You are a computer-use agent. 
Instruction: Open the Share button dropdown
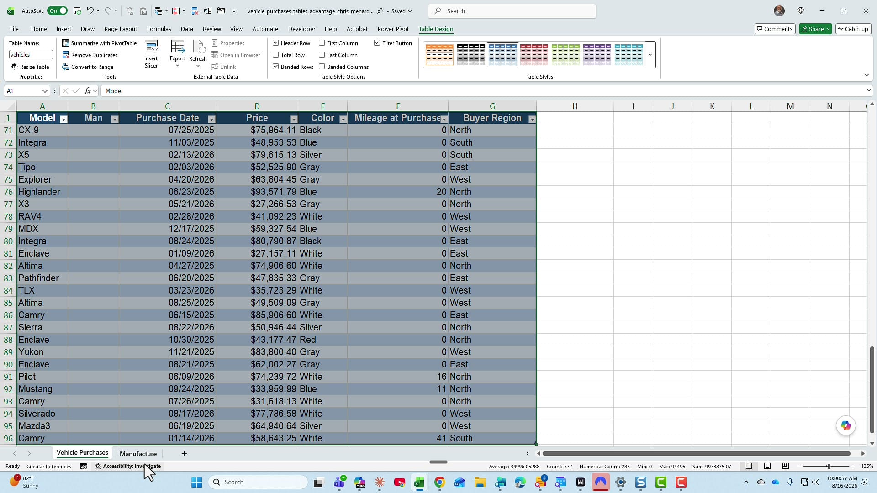click(828, 29)
